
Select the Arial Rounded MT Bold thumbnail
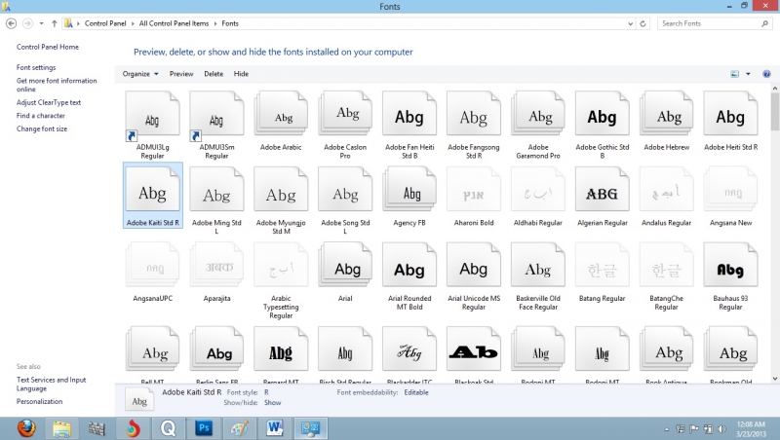[409, 269]
